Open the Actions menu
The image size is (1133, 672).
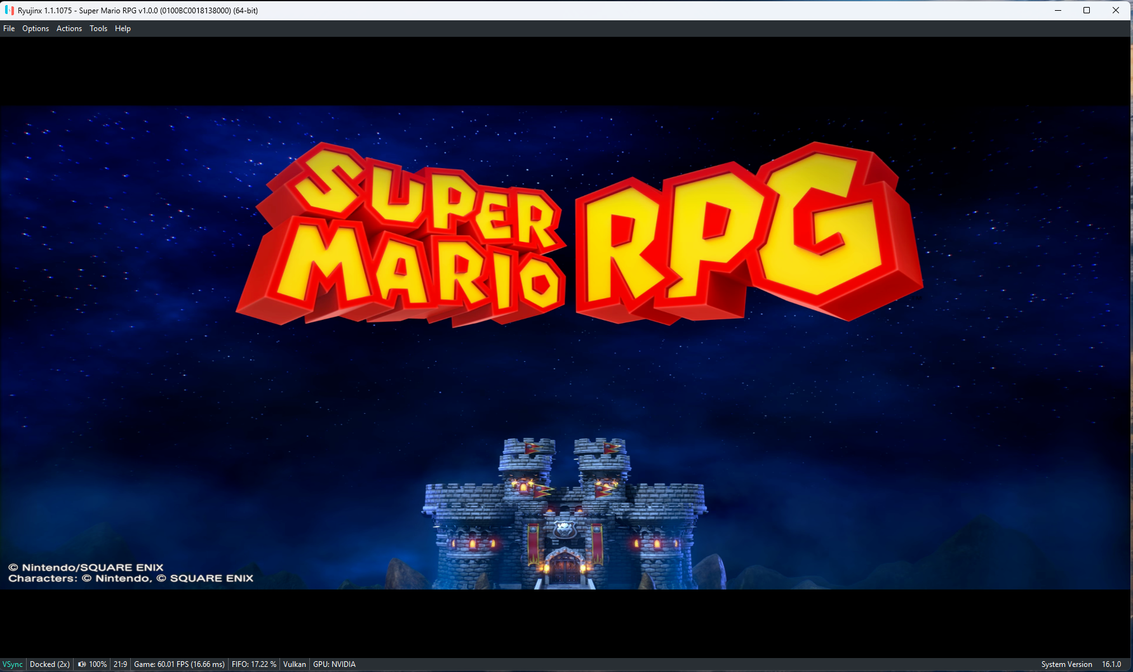coord(69,29)
